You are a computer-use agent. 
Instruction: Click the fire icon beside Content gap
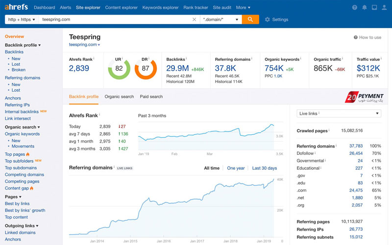(31, 188)
